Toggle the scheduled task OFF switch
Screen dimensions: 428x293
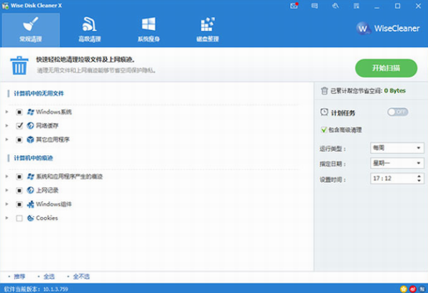397,112
